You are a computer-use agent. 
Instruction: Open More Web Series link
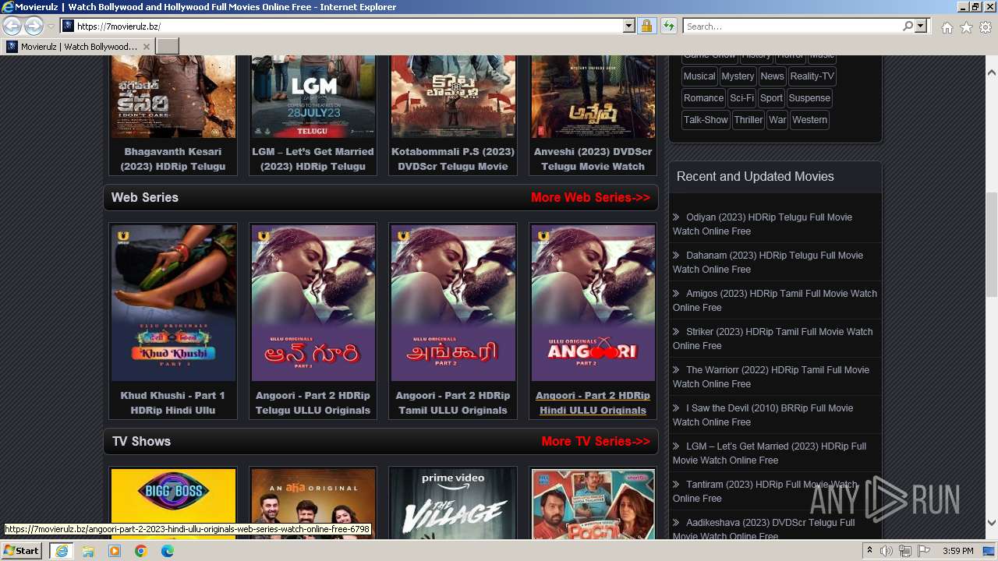point(590,197)
